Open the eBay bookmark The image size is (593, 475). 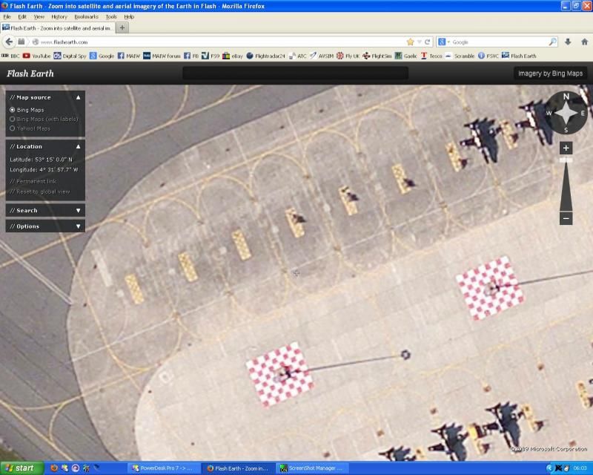click(x=233, y=56)
